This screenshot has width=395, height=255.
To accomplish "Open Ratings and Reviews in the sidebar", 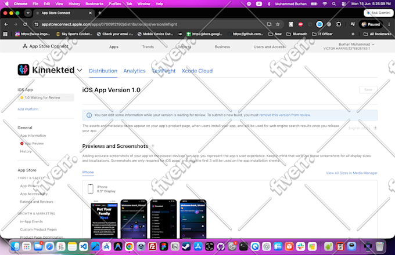I will [37, 202].
